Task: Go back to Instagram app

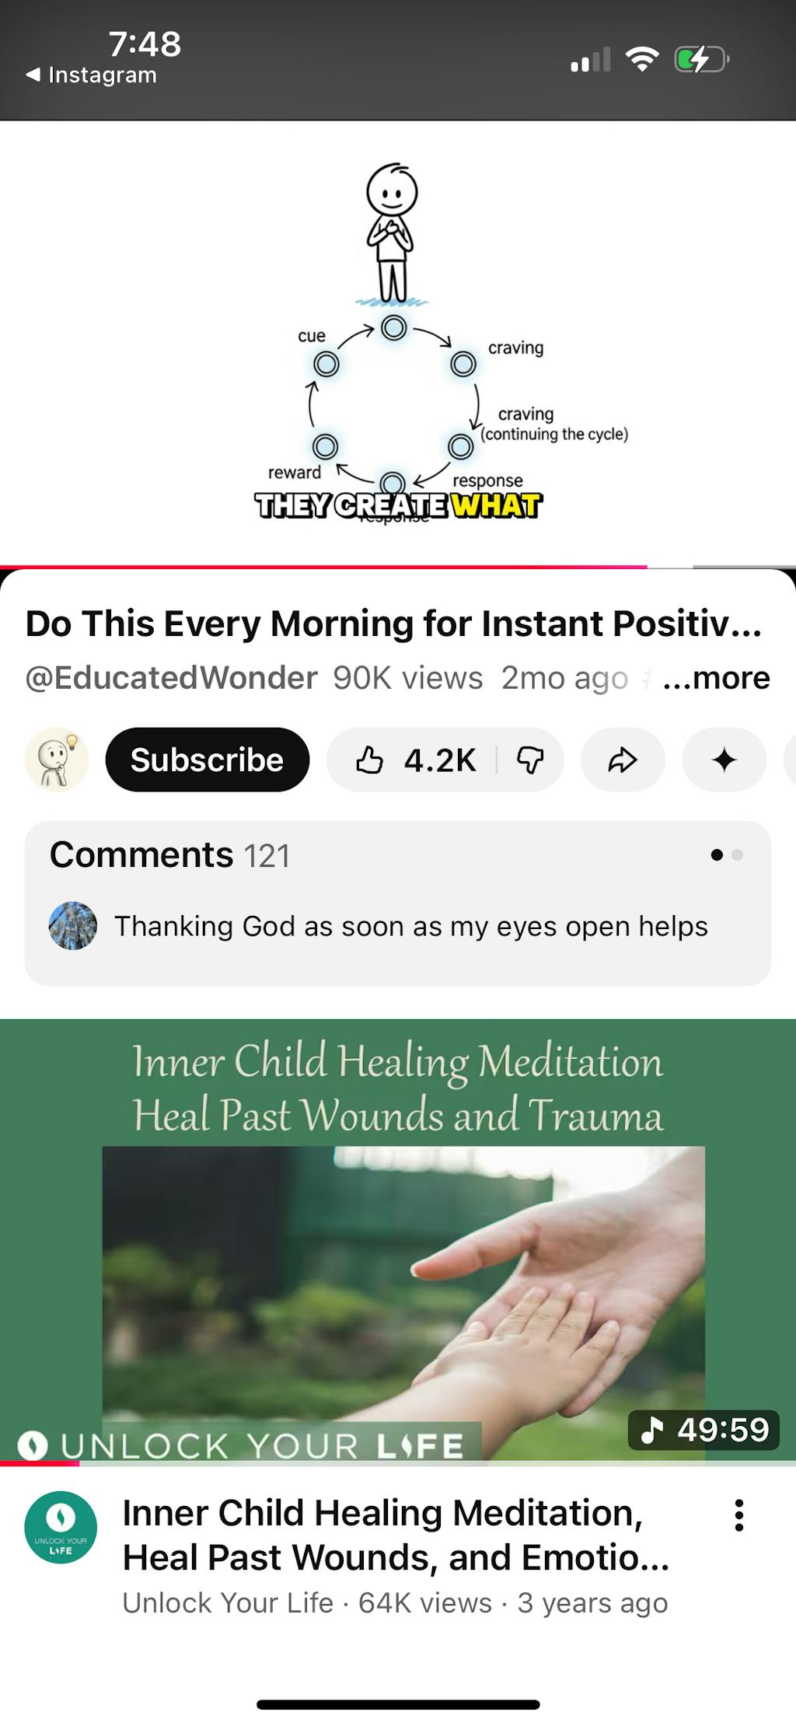Action: click(x=92, y=75)
